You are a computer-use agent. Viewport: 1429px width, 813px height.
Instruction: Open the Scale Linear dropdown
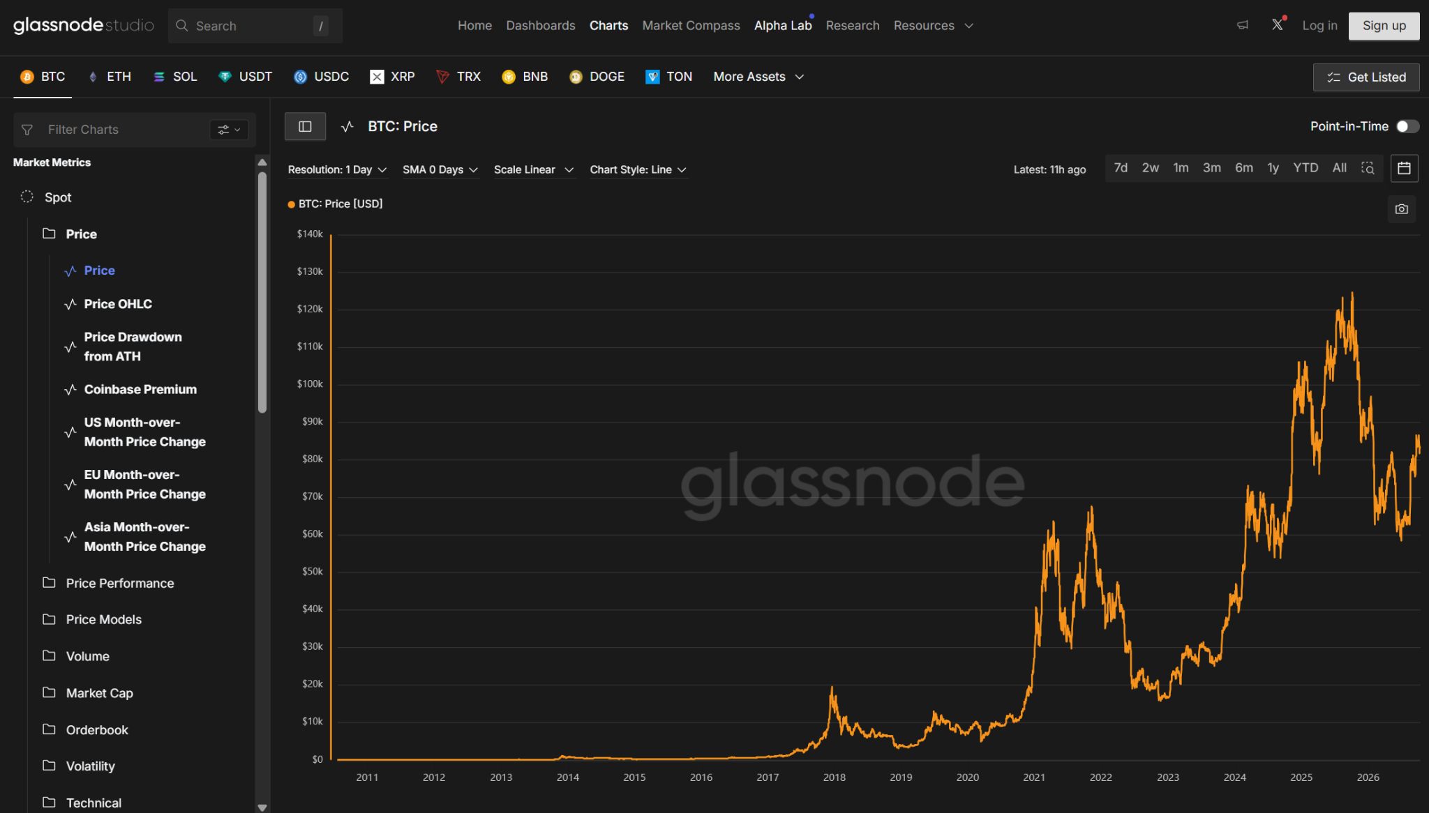pos(534,169)
